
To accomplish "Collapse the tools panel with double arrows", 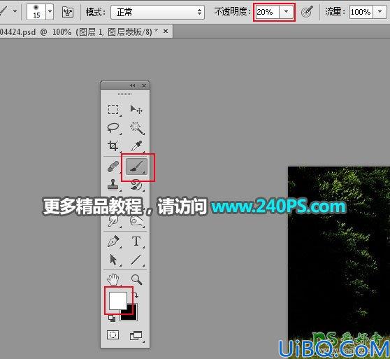I will 133,85.
